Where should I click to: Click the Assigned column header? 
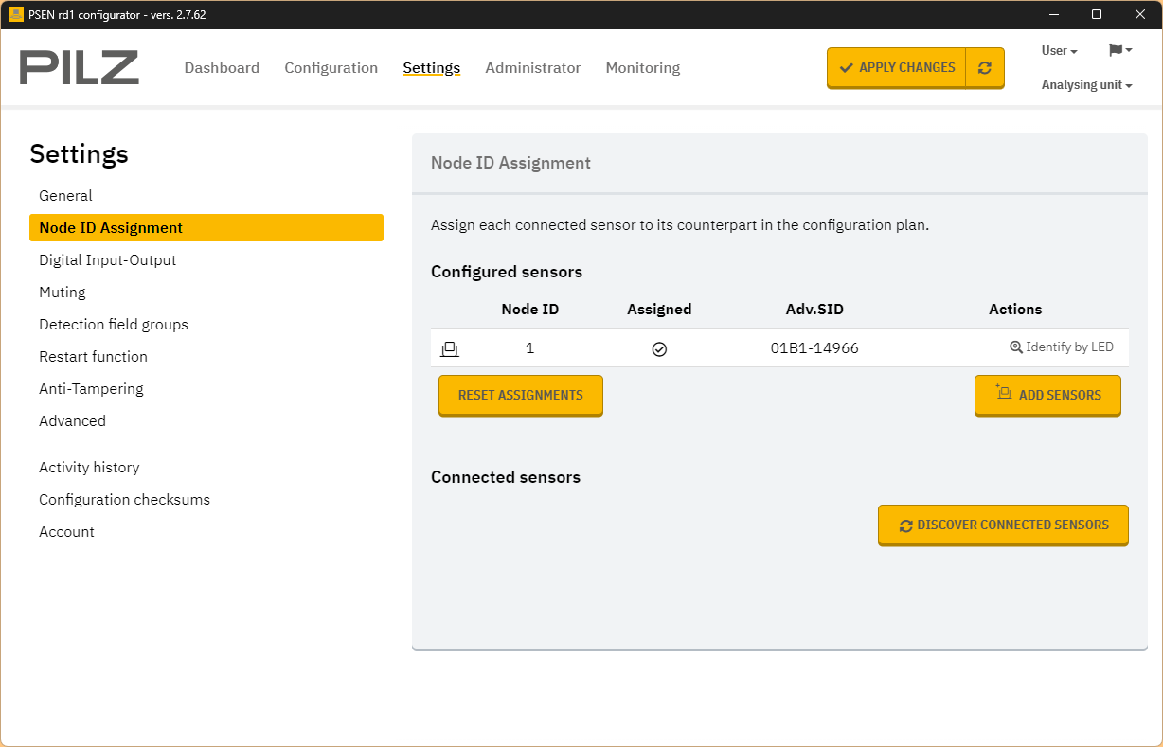(659, 310)
